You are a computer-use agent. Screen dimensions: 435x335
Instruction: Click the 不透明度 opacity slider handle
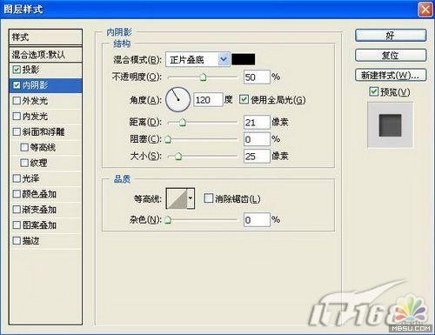tap(203, 77)
